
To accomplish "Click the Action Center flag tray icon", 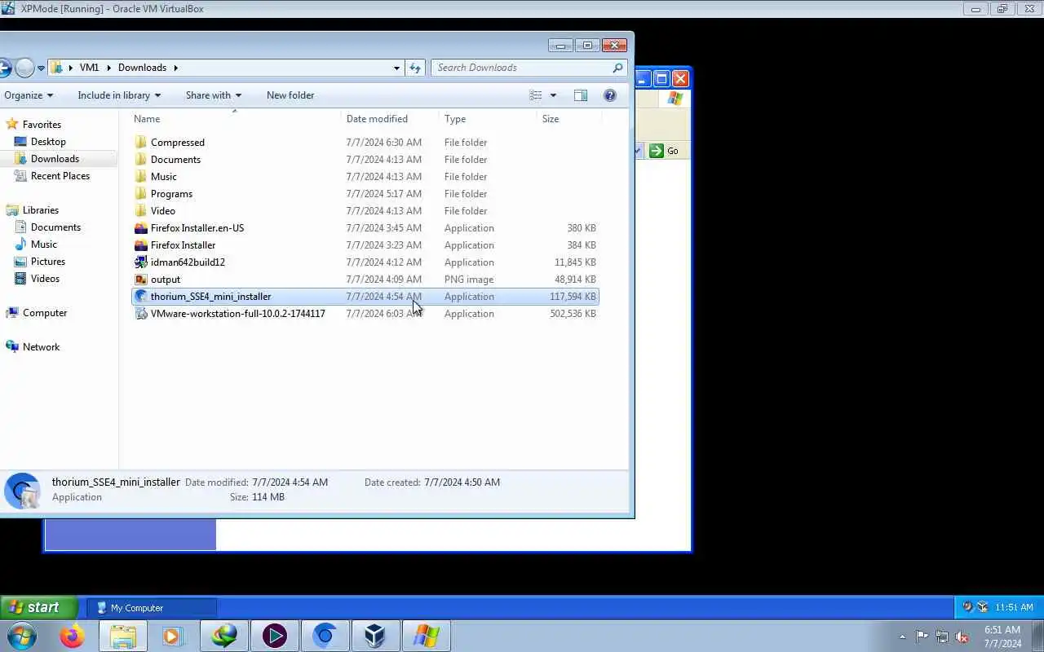I will (x=922, y=637).
